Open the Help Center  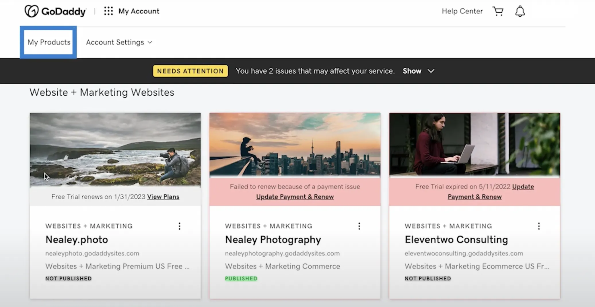(x=462, y=11)
